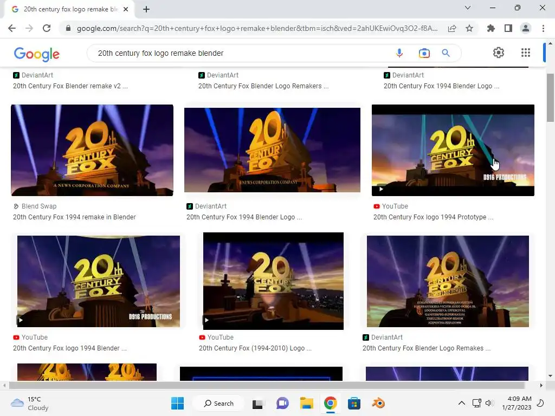
Task: Open the tab search chevron
Action: coord(468,8)
